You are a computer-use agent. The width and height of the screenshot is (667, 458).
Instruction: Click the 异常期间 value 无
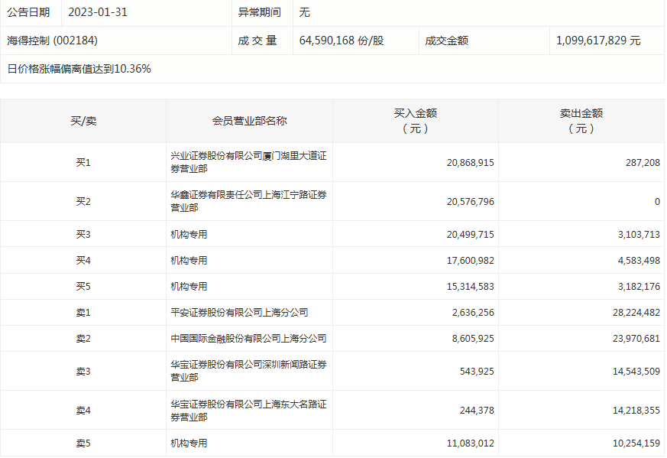tap(305, 12)
